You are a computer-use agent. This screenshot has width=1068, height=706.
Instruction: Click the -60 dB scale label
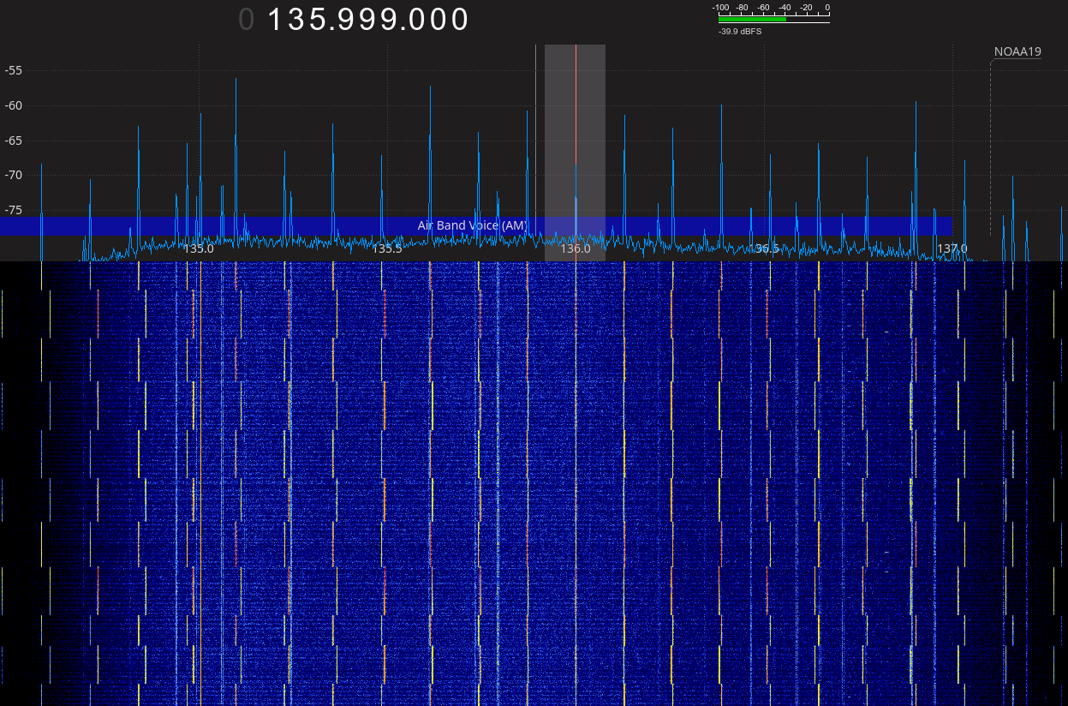pyautogui.click(x=14, y=105)
